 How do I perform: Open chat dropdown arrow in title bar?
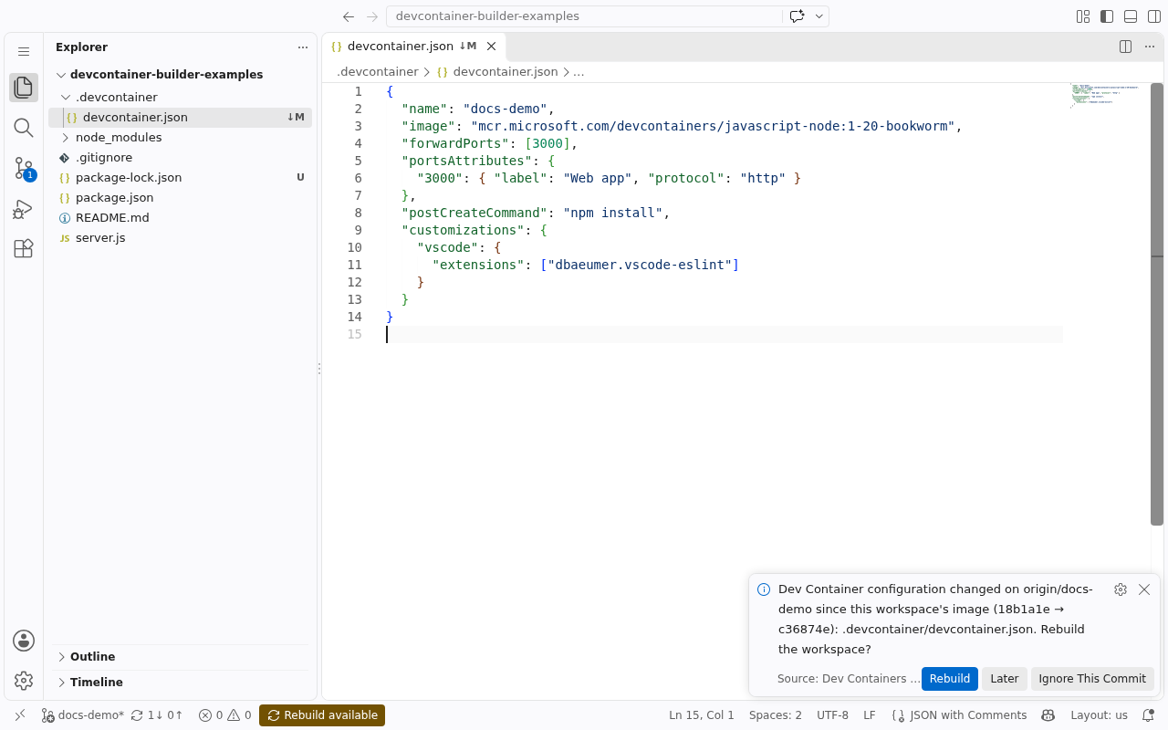819,16
